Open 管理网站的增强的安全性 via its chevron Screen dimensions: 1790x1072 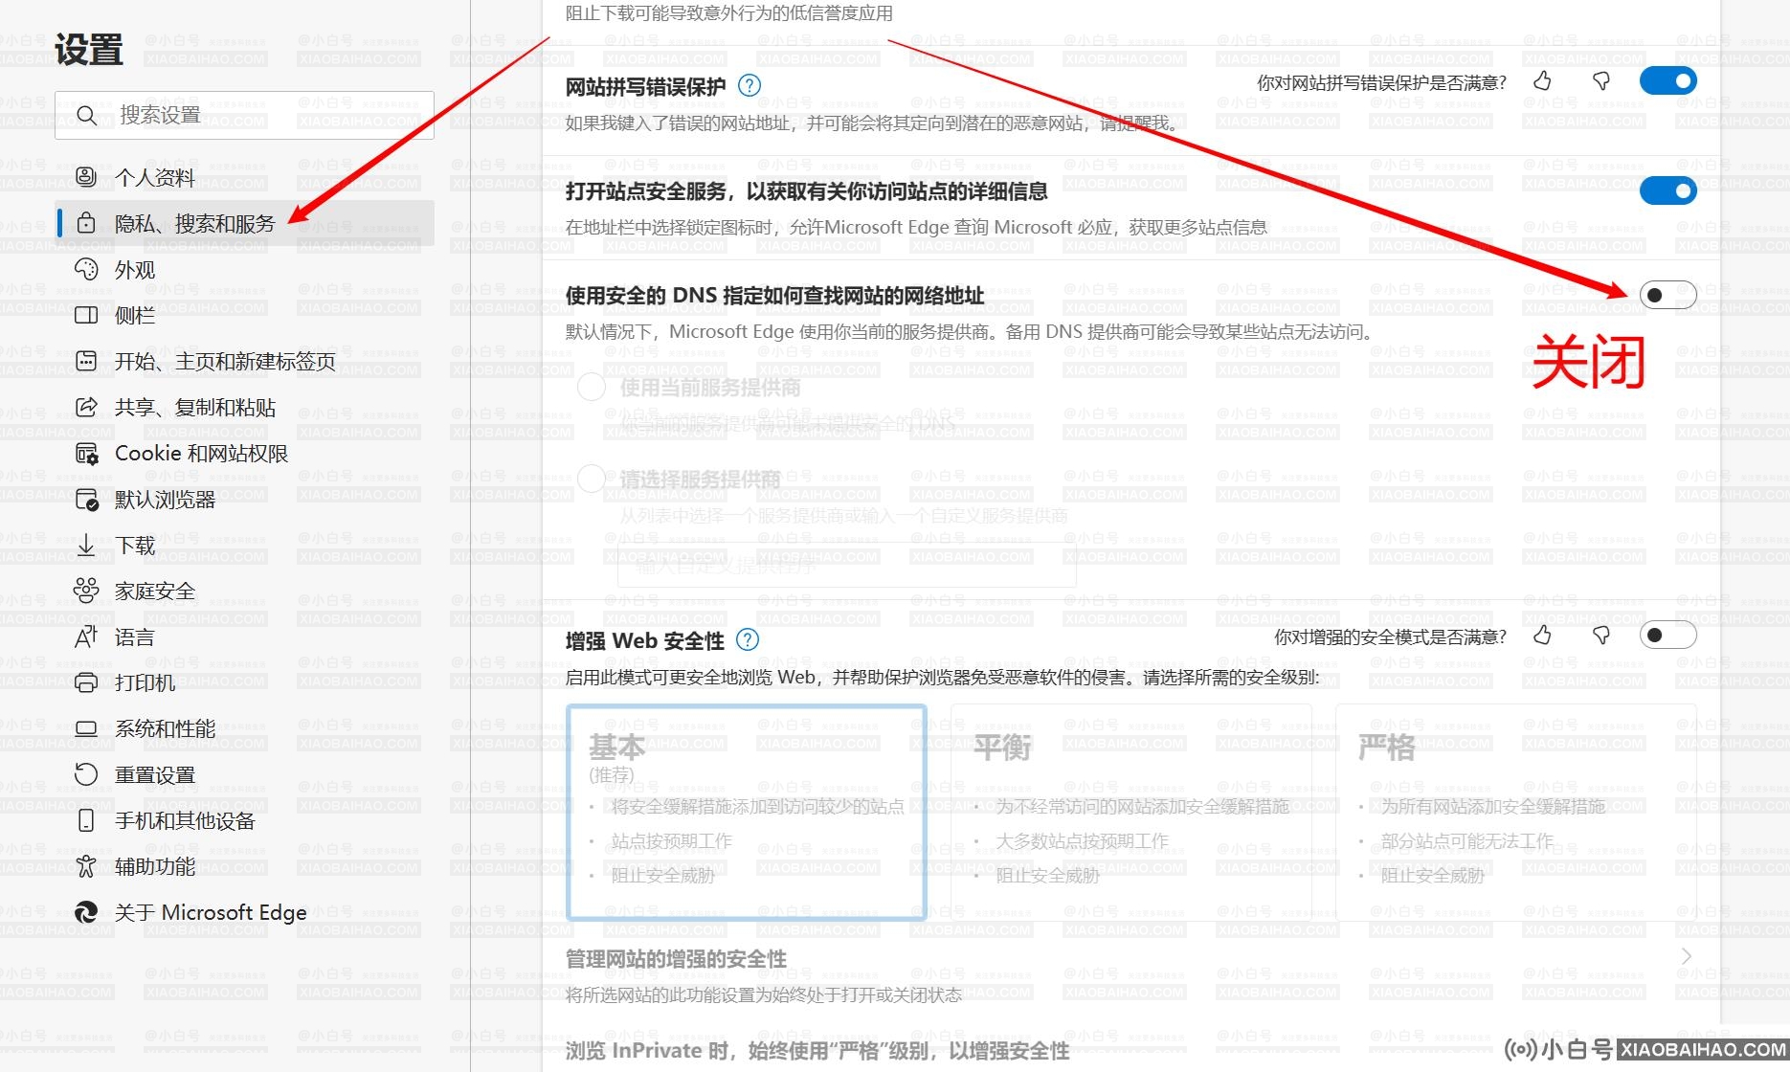click(1687, 956)
